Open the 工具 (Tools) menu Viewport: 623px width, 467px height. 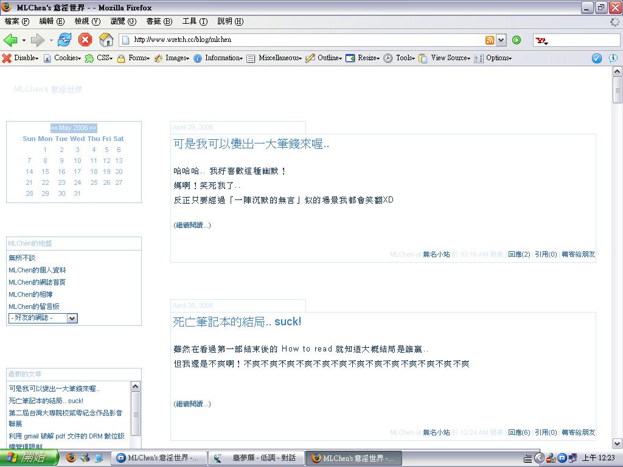(194, 21)
